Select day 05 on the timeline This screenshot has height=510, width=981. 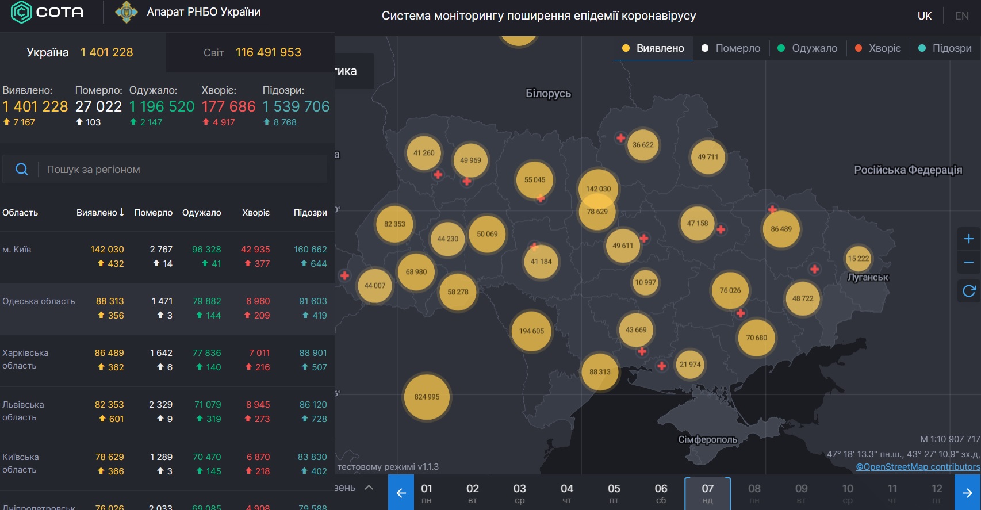point(614,493)
